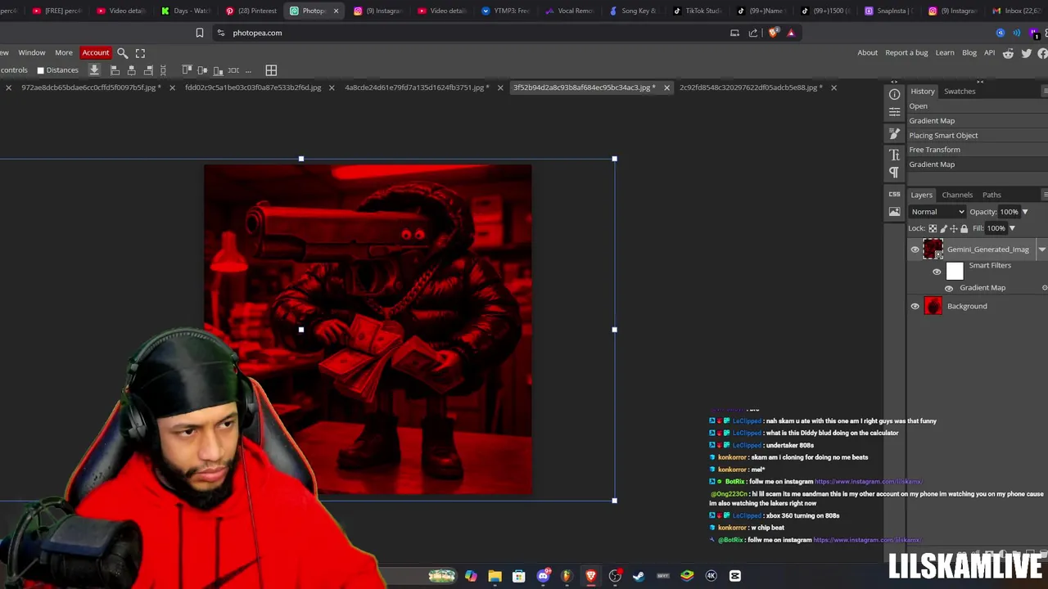Open OBS Studio in the taskbar
Viewport: 1048px width, 589px height.
click(x=615, y=576)
